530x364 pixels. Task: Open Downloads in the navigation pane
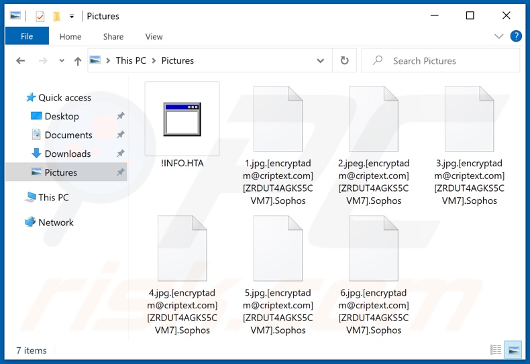click(67, 154)
